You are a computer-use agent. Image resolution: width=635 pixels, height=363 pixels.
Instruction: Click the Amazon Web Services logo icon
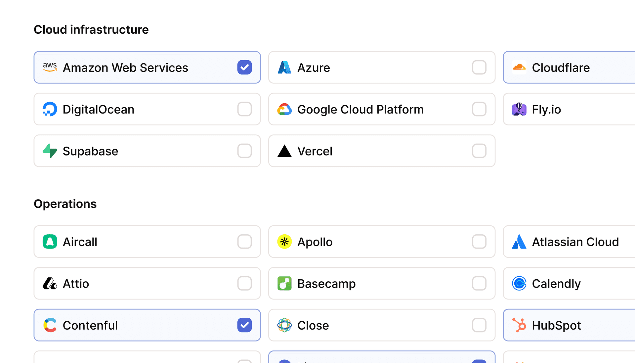50,68
